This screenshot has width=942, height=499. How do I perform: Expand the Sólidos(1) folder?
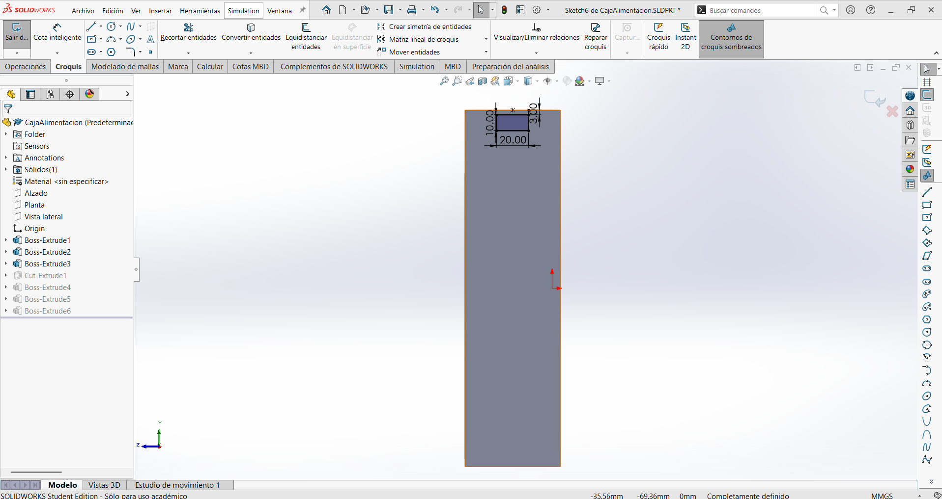(x=6, y=170)
